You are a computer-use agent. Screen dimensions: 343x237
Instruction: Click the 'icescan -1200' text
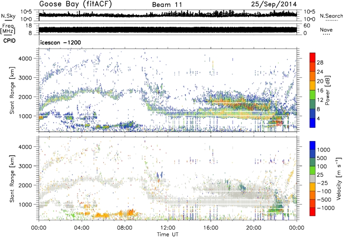click(60, 42)
